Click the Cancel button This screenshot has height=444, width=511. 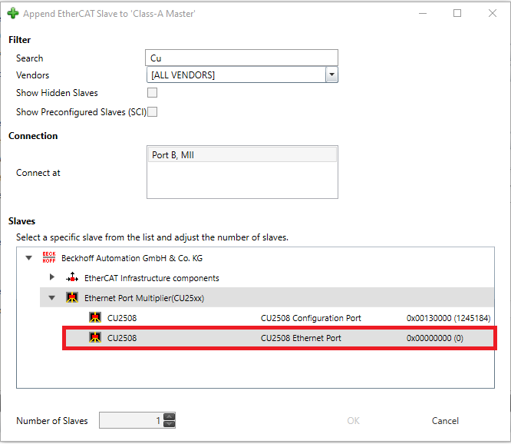[445, 421]
